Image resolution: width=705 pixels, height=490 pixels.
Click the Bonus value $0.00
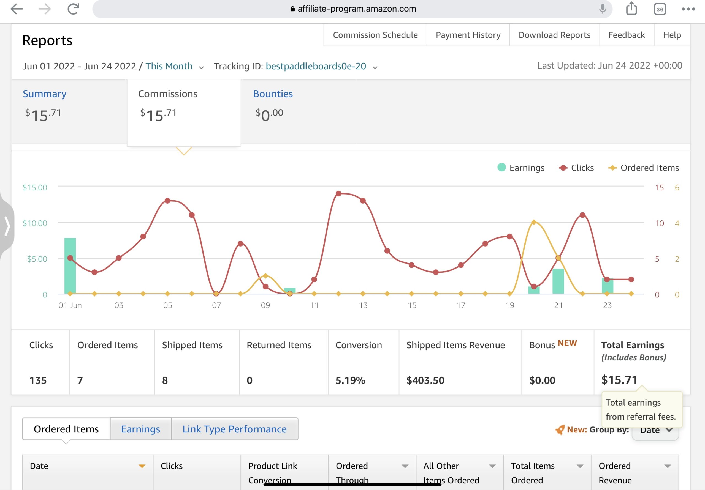tap(542, 380)
